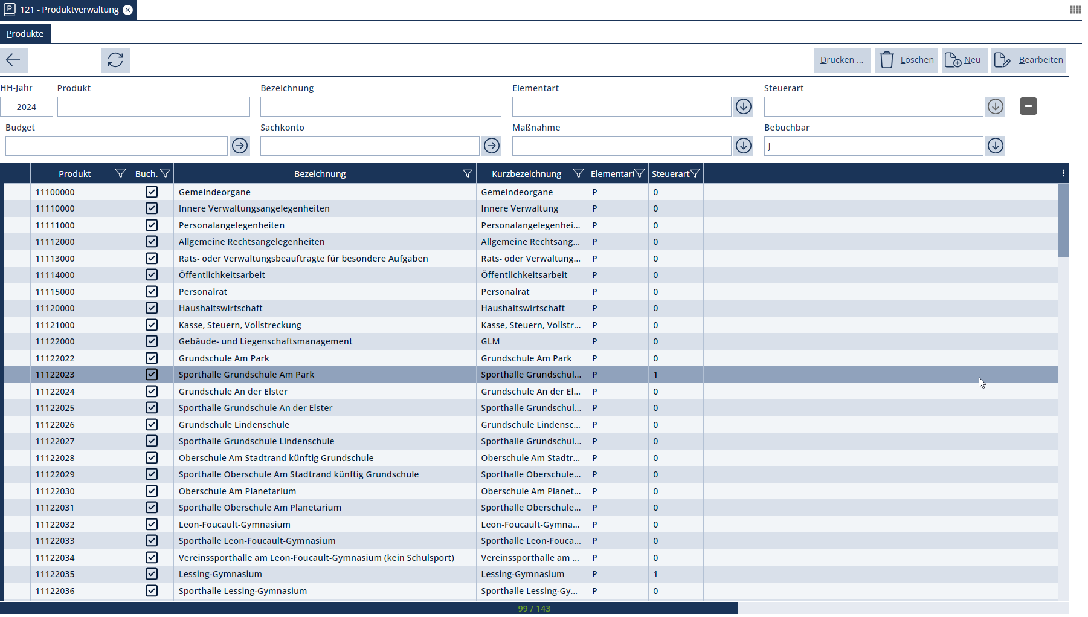Click the Sachkonto lookup arrow icon
1088x617 pixels.
click(492, 146)
